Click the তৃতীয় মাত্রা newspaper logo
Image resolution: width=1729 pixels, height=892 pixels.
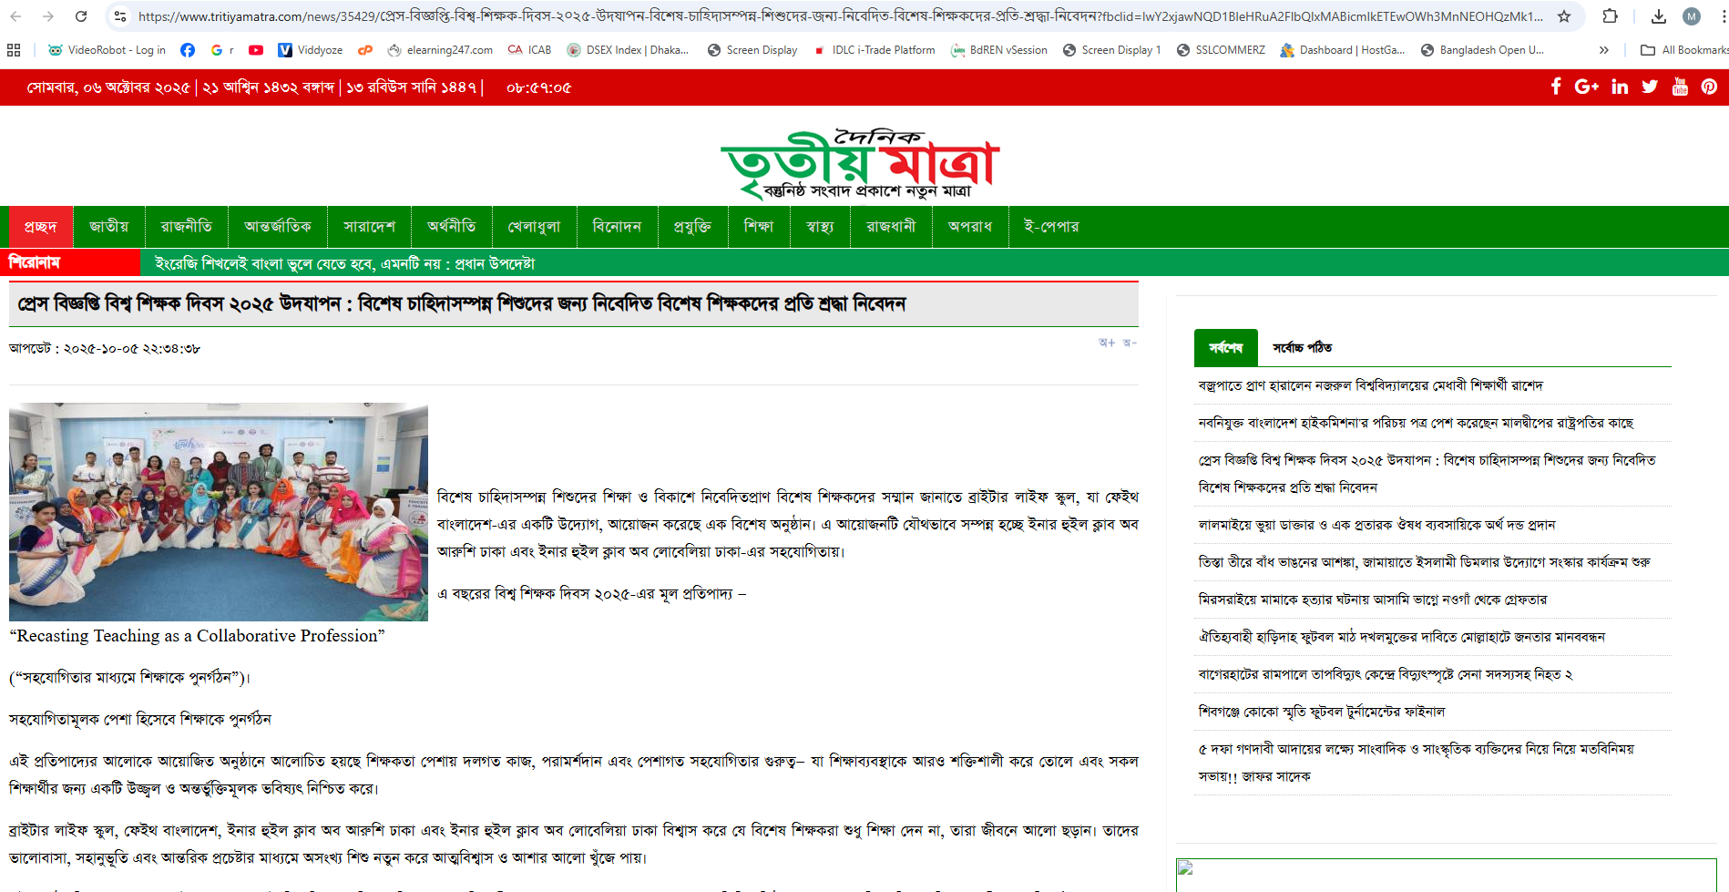pos(860,164)
